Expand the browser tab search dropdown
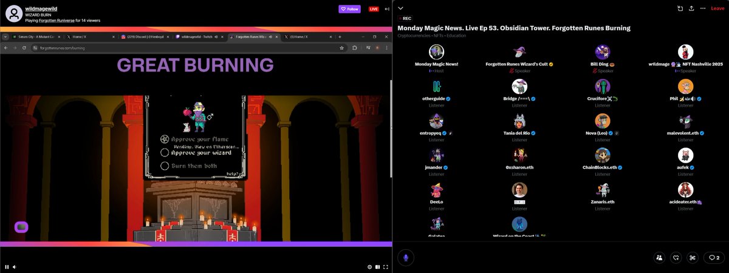This screenshot has height=273, width=729. point(5,37)
